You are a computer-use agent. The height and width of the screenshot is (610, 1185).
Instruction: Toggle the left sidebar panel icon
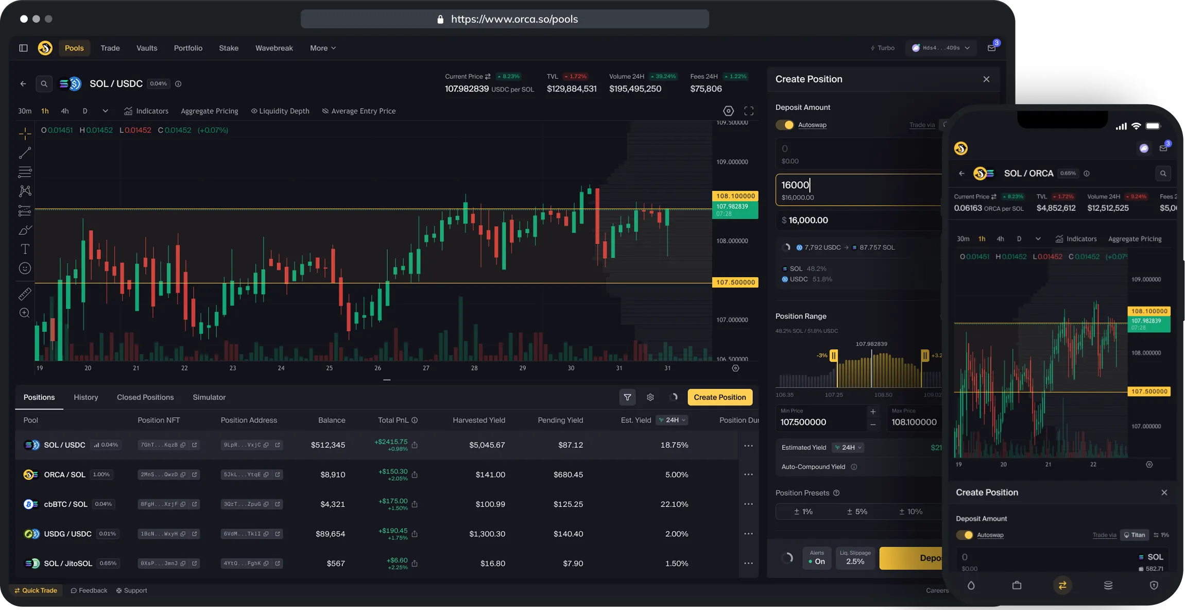coord(23,48)
